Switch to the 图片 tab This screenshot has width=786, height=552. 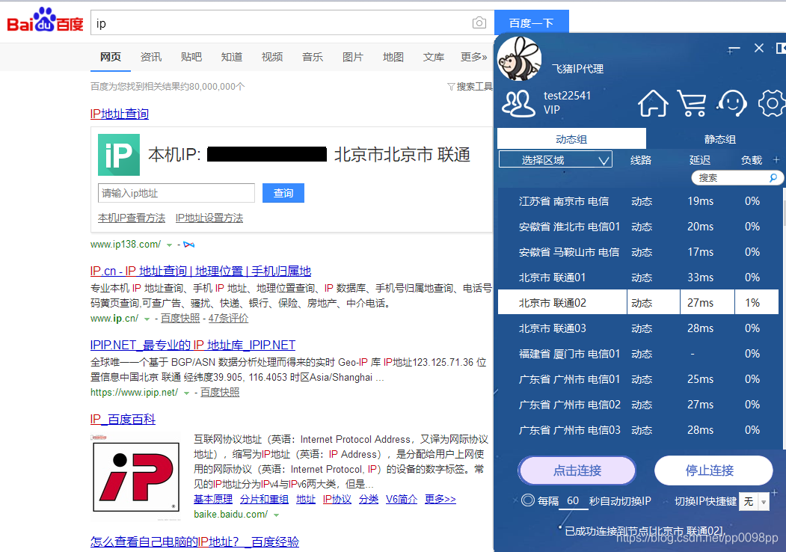click(353, 57)
